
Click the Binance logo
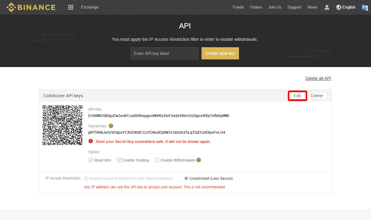click(x=31, y=7)
